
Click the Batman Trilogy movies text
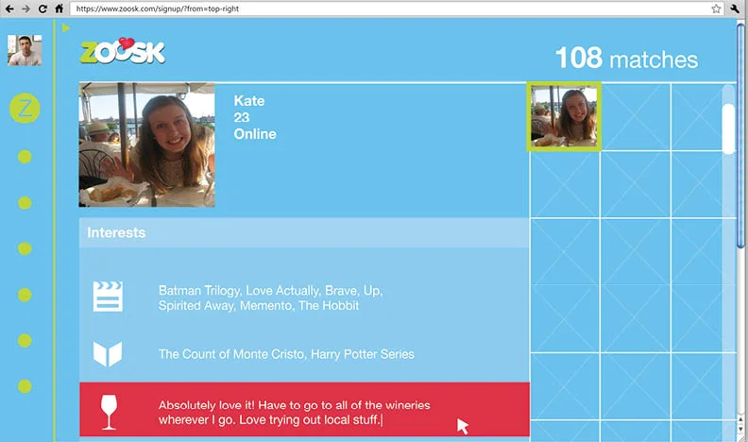(270, 298)
